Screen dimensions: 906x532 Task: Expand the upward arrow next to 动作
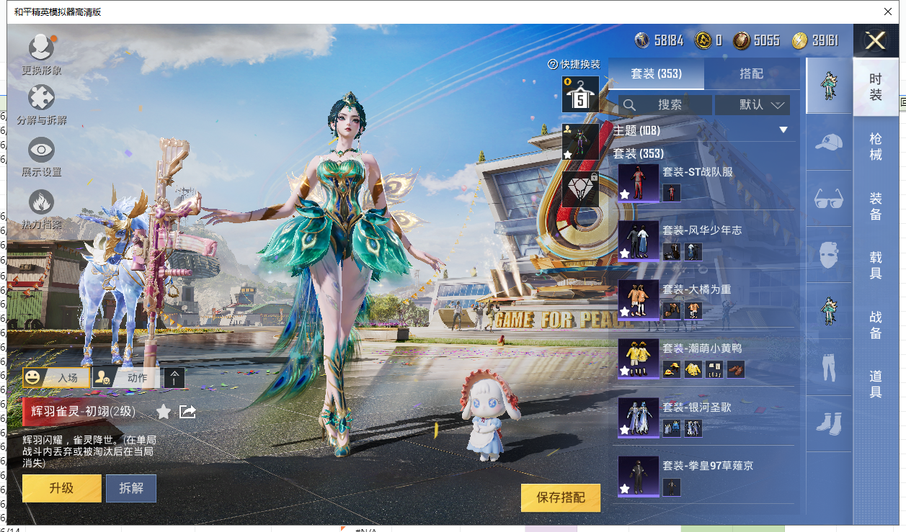tap(174, 377)
